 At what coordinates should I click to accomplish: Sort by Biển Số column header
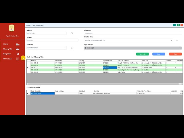[43, 61]
